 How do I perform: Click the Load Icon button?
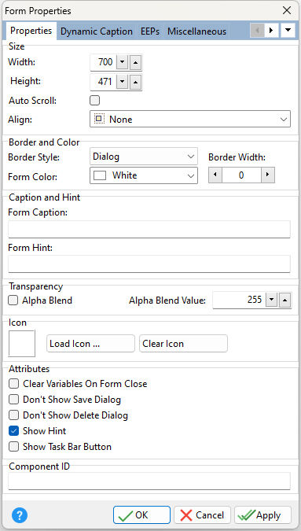pyautogui.click(x=90, y=344)
